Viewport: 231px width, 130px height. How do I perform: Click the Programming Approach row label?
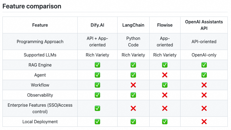[40, 42]
